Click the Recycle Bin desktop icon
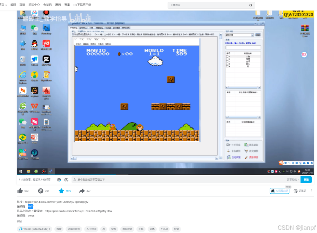317x233 pixels. click(23, 59)
